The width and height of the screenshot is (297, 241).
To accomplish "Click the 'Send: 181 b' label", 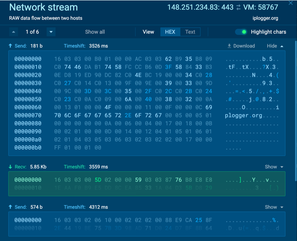I will (x=29, y=46).
